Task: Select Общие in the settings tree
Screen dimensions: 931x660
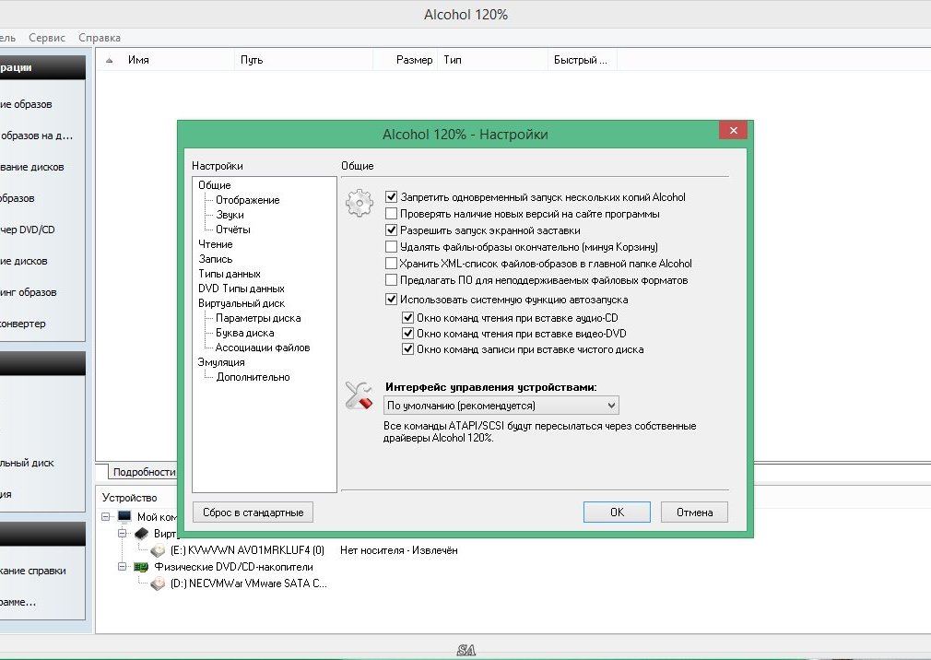Action: (x=215, y=185)
